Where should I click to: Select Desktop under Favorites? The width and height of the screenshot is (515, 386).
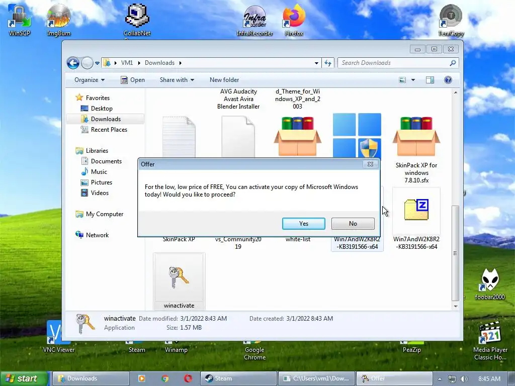(102, 109)
